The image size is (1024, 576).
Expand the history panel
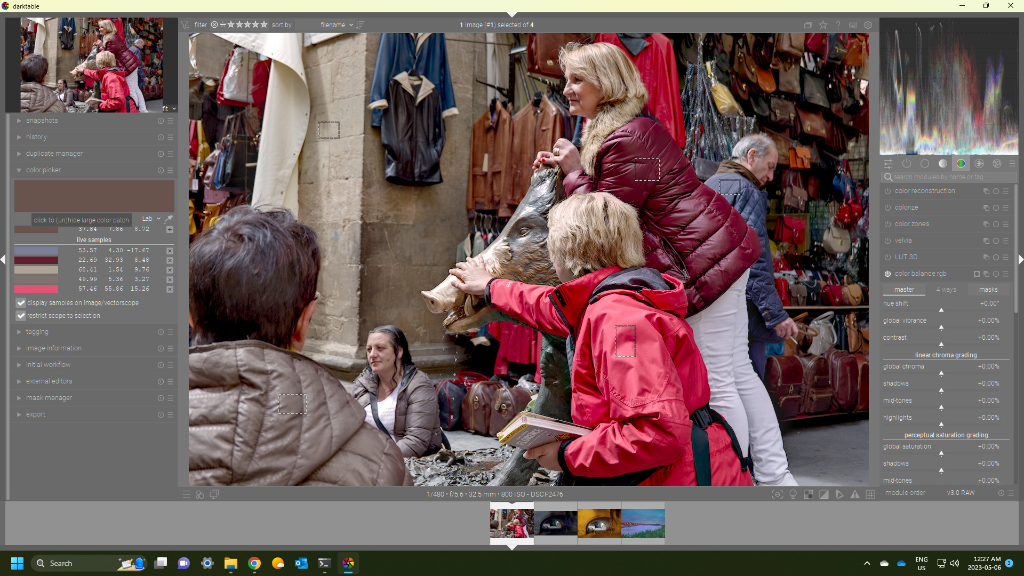pos(36,137)
